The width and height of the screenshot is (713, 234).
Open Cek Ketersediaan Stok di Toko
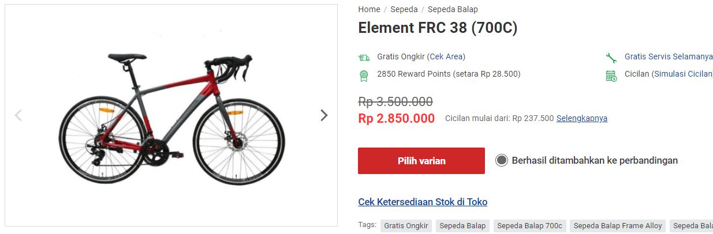pyautogui.click(x=423, y=202)
